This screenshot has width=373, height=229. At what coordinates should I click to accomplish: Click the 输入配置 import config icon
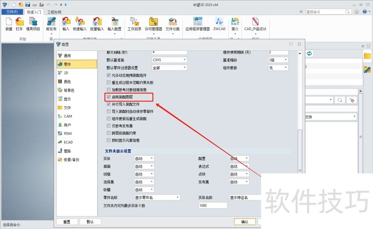click(114, 24)
